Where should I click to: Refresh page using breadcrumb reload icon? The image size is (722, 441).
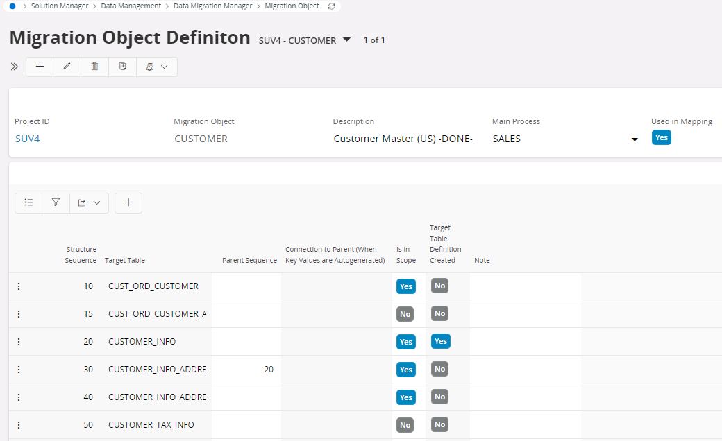(x=331, y=6)
